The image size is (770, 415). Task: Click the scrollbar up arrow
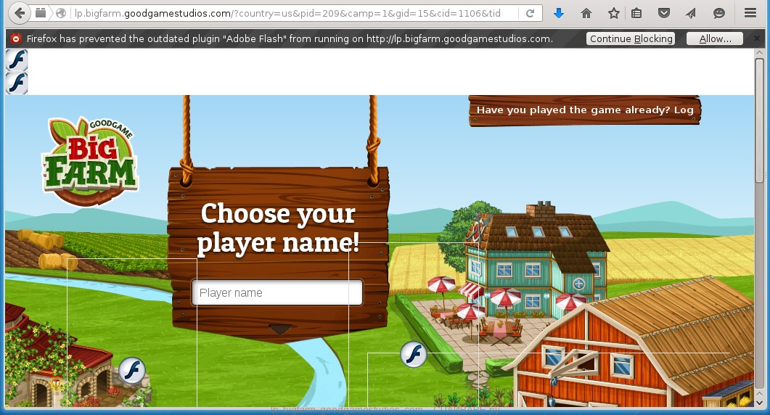pos(759,54)
